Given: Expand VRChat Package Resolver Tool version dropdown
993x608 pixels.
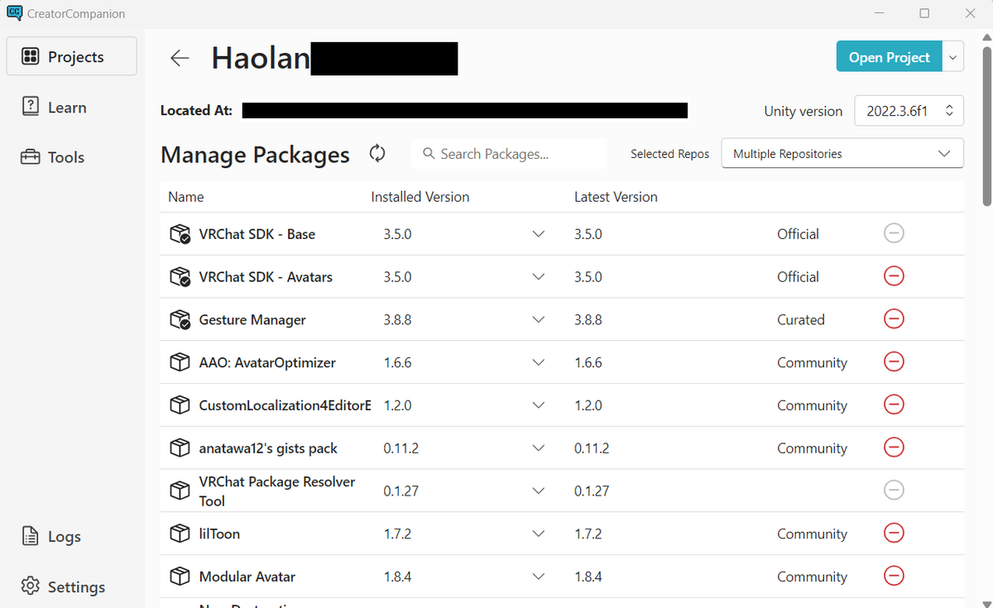Looking at the screenshot, I should 539,491.
